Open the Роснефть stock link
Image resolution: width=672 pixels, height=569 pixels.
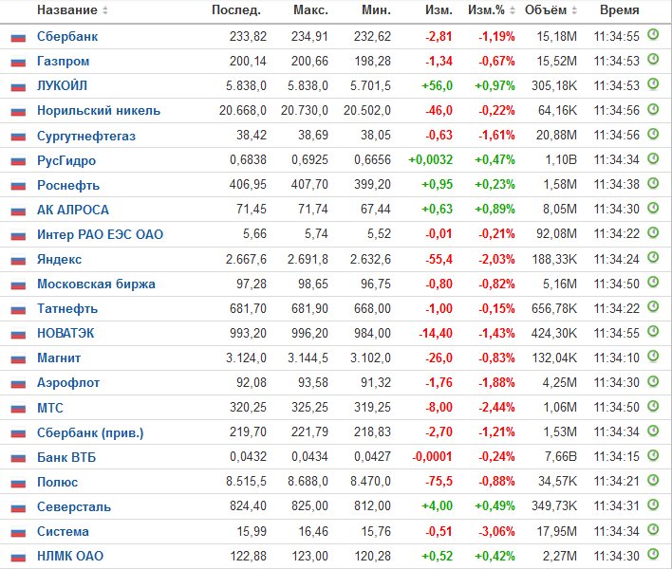(68, 185)
